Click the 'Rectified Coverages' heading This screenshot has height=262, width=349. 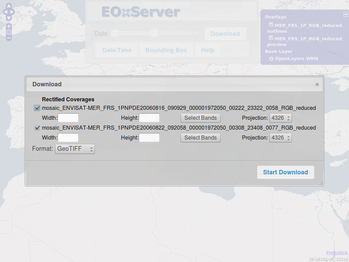coord(68,99)
